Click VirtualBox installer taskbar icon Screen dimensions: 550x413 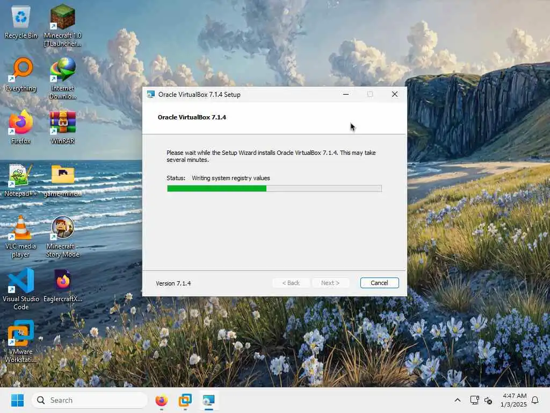point(209,400)
